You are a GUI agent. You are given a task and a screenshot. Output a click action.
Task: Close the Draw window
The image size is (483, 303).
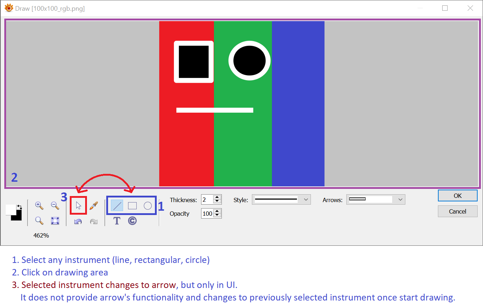tap(470, 8)
